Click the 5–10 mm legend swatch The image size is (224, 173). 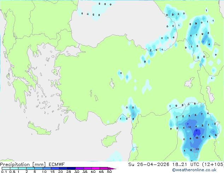click(39, 168)
